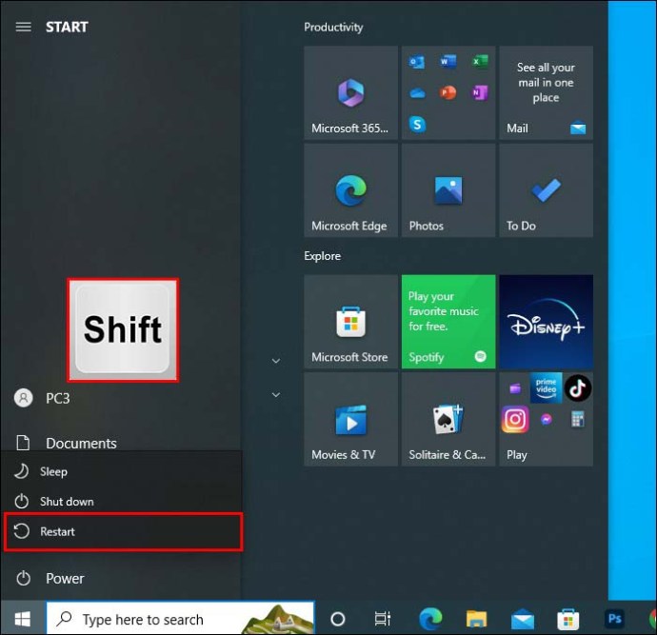
Task: Open Microsoft Store from the taskbar
Action: click(567, 619)
